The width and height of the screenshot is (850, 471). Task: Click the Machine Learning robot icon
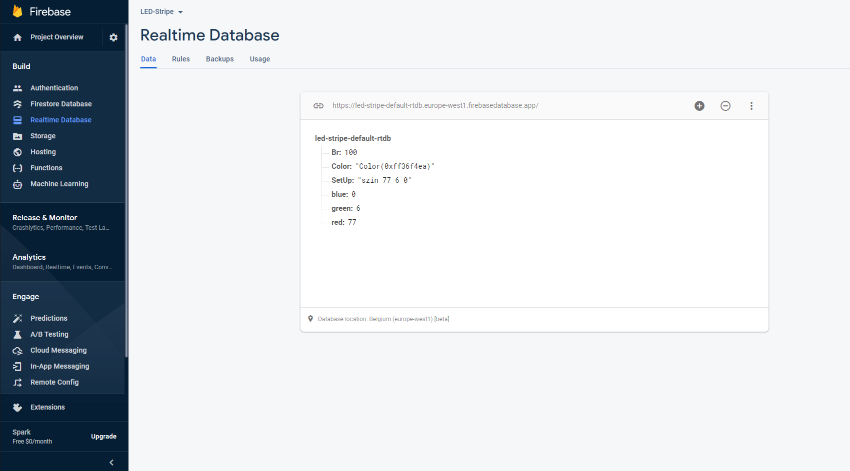[17, 184]
